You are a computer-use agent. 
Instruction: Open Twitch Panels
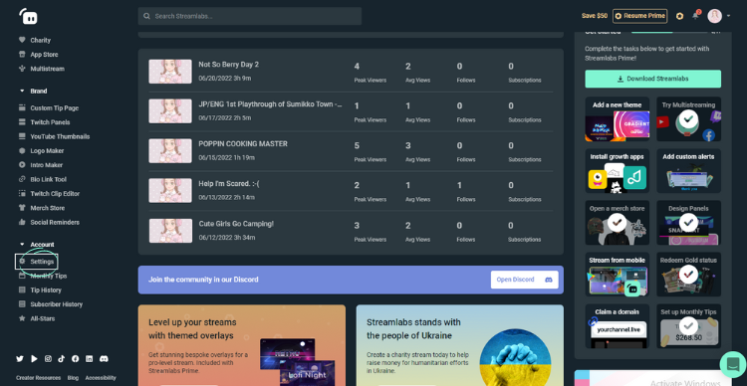point(50,122)
